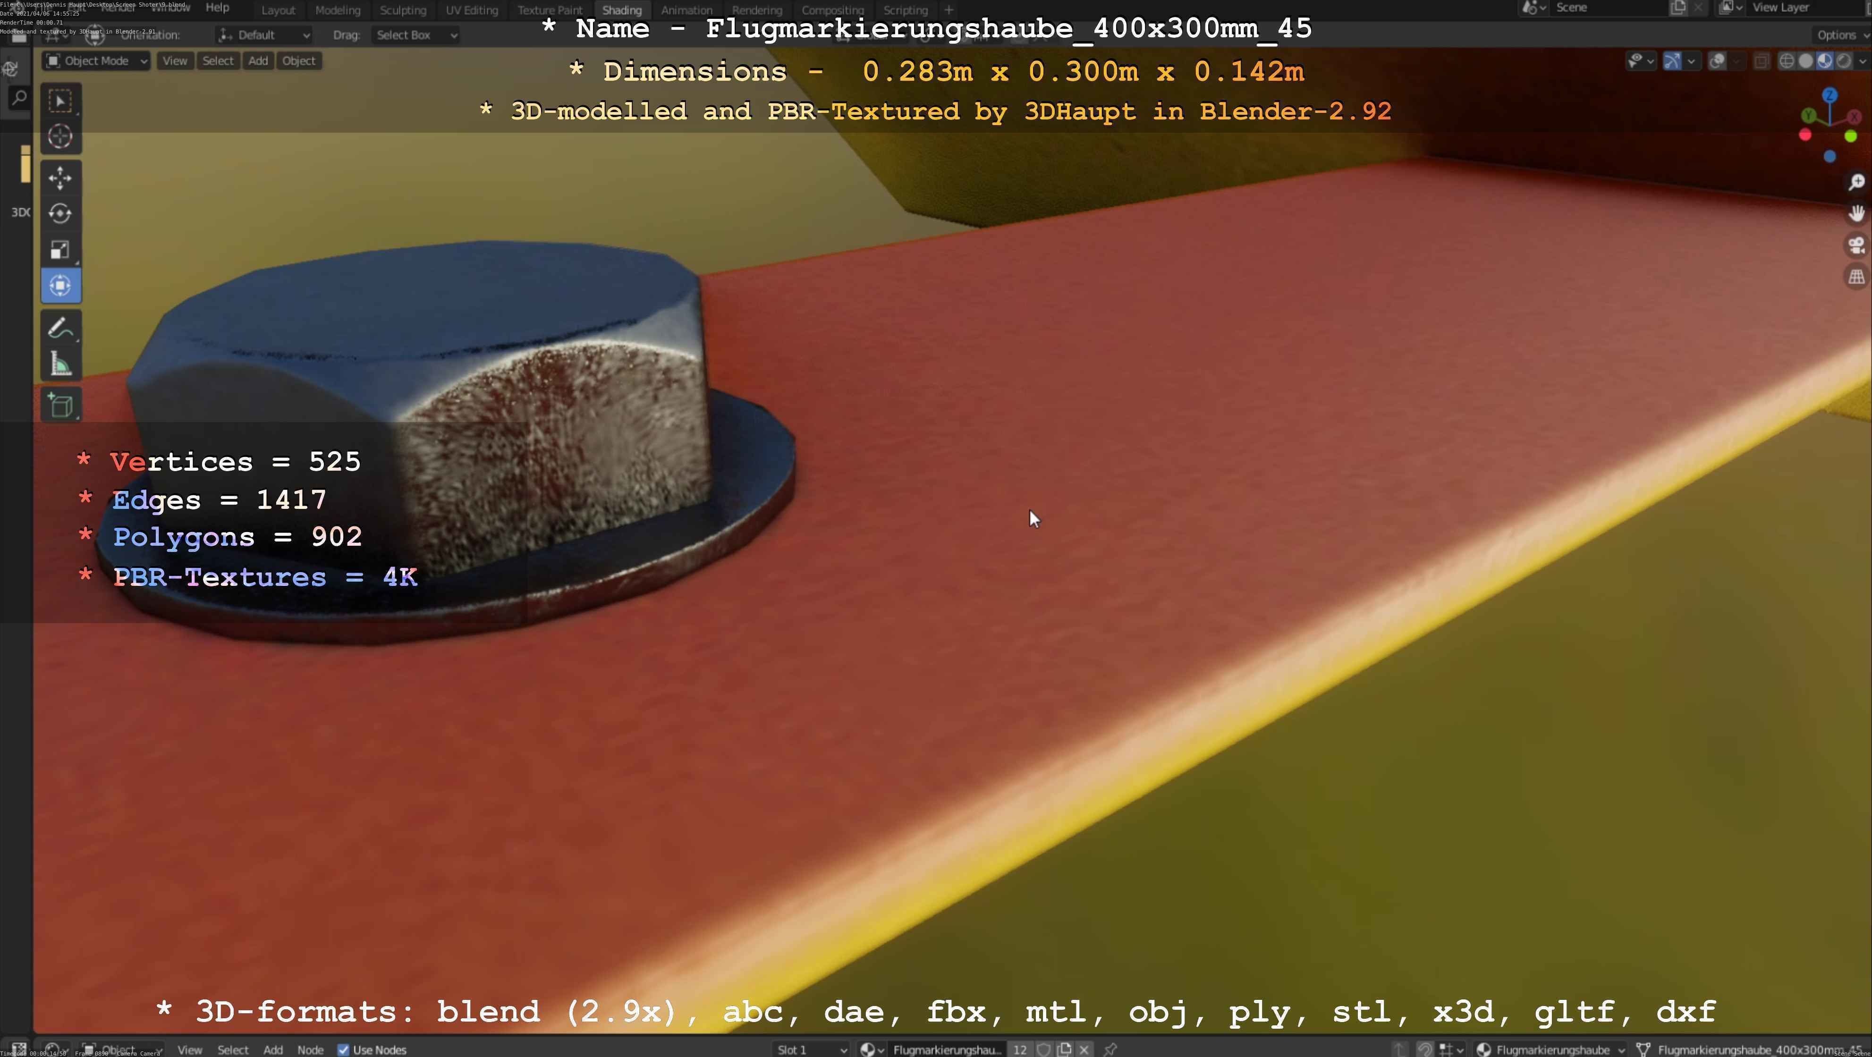Select the active Transform tool
Screen dimensions: 1872x1057
tap(60, 286)
